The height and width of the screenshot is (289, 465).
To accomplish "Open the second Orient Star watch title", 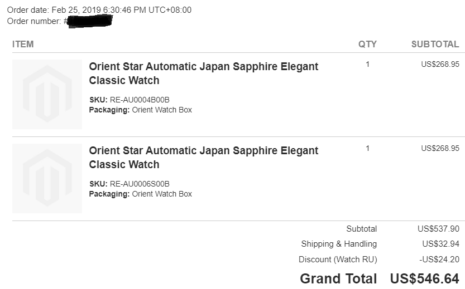I will 203,158.
